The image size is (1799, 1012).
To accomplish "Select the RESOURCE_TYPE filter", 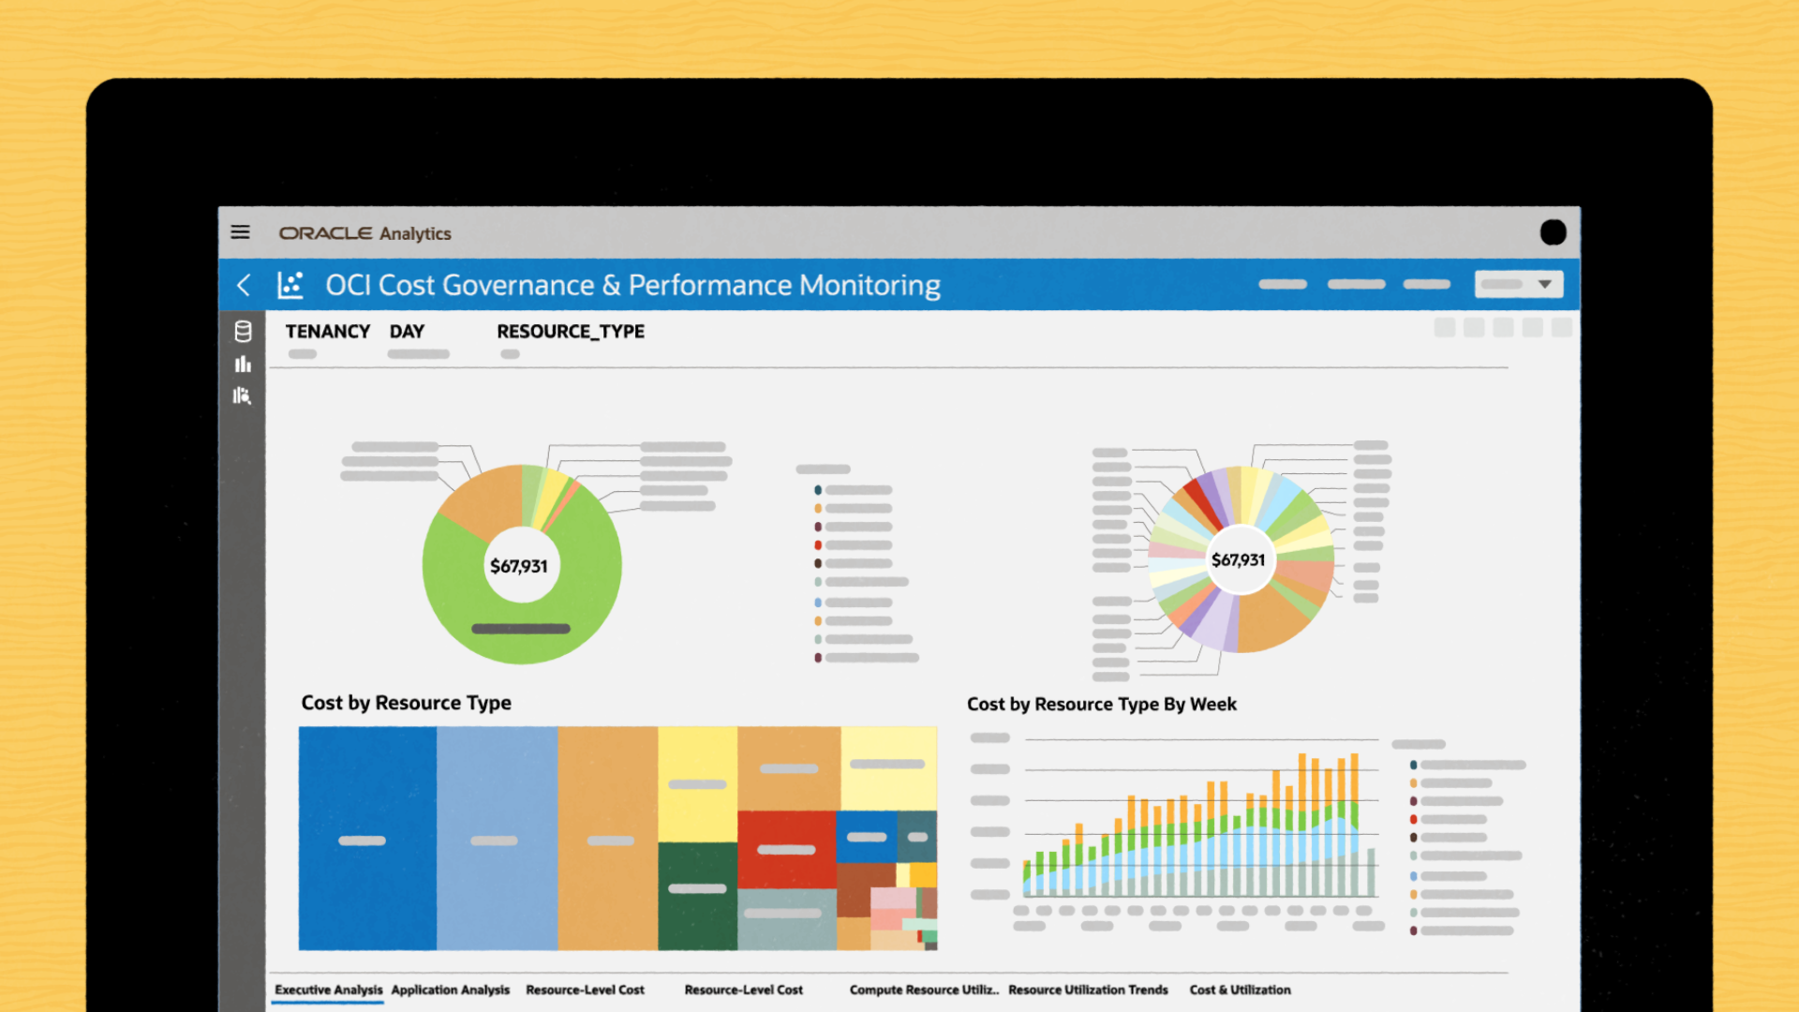I will 570,332.
